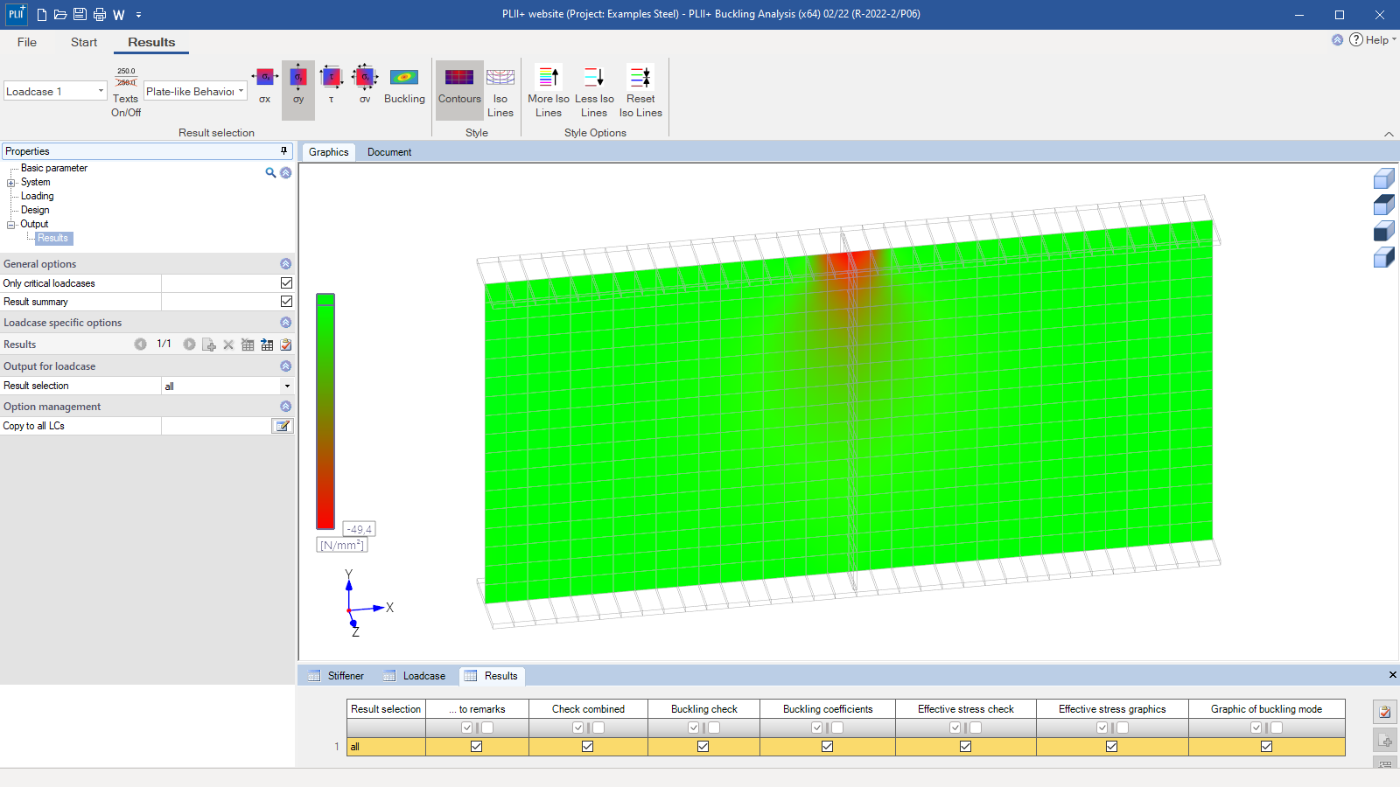This screenshot has width=1400, height=787.
Task: Collapse the Output tree node
Action: (11, 225)
